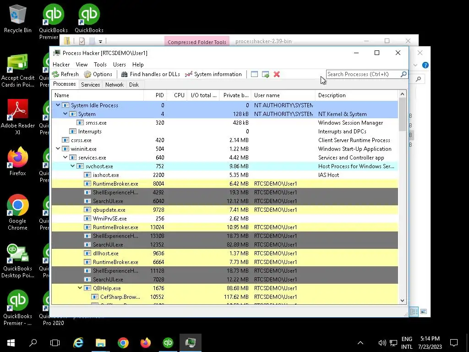469x352 pixels.
Task: Open the notification center icon
Action: 454,343
